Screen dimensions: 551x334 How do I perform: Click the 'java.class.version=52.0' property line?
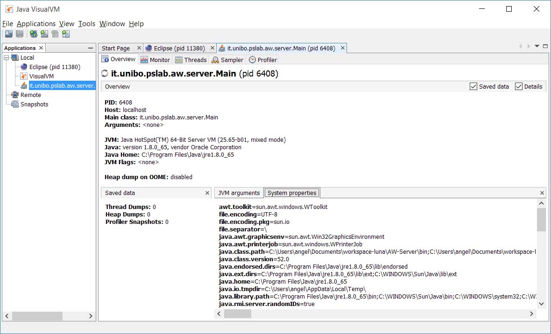254,259
